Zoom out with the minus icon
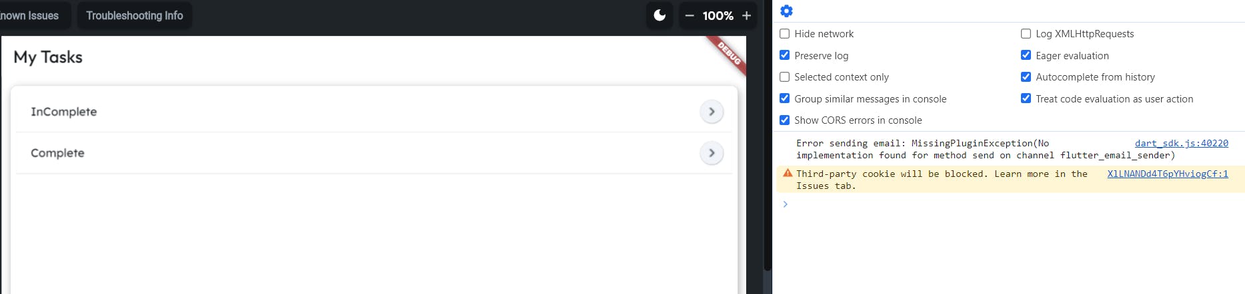Image resolution: width=1245 pixels, height=294 pixels. click(x=690, y=15)
